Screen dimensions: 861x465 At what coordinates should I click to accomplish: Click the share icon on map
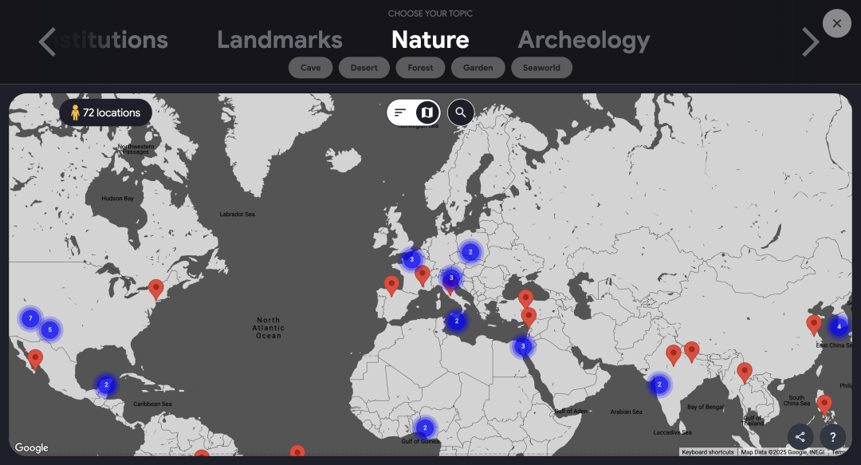pos(800,437)
